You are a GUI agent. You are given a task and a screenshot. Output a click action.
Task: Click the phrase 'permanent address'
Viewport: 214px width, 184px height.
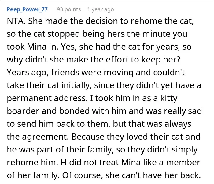(x=47, y=98)
